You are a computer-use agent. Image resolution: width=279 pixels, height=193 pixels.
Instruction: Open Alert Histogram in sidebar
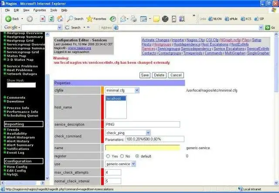tap(21, 137)
